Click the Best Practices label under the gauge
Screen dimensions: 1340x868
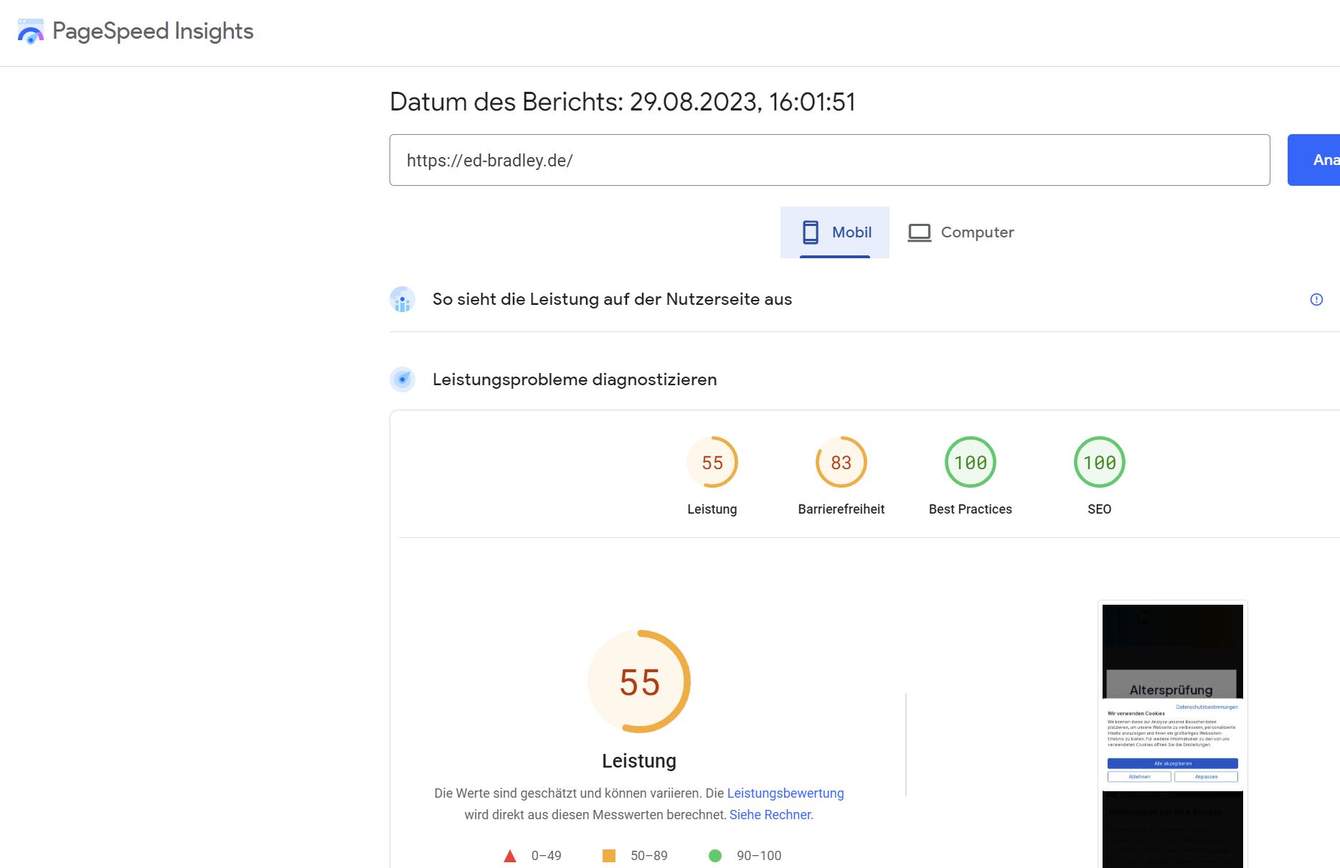[971, 509]
